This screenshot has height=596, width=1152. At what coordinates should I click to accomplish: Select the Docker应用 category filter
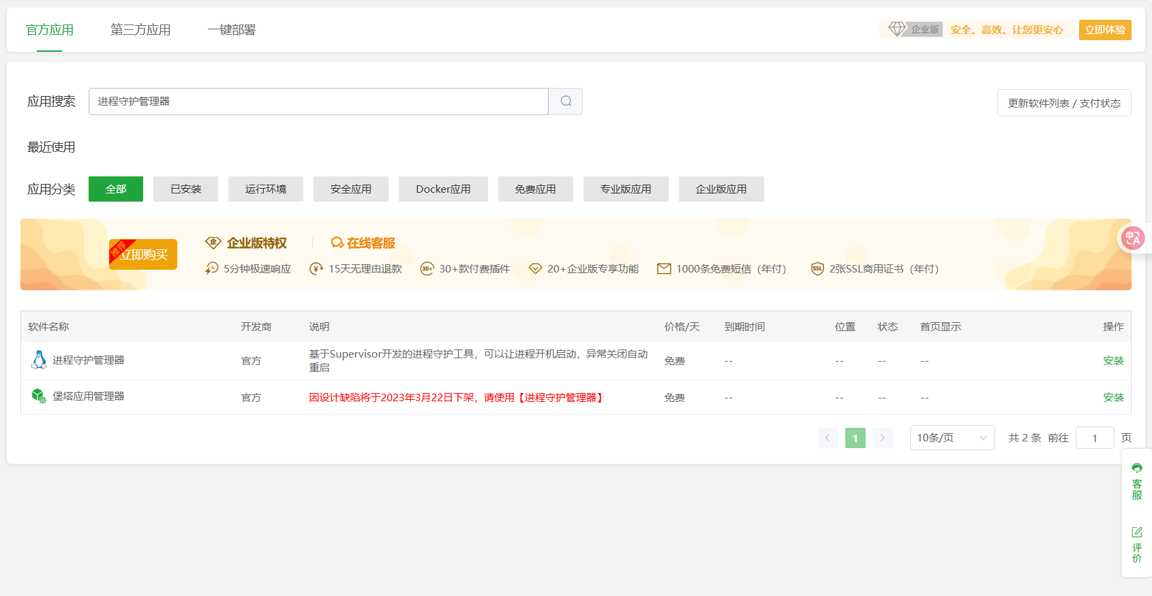pos(443,189)
